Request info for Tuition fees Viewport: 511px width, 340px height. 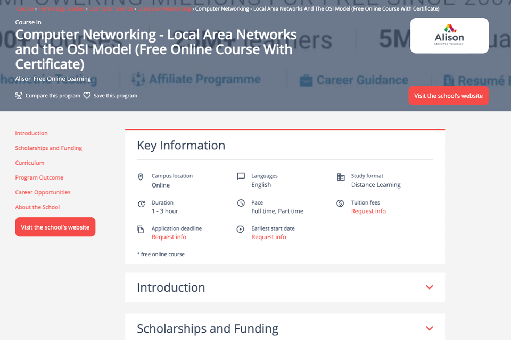click(x=368, y=211)
